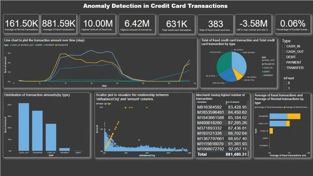Click the 83,428.95 amount cell

click(237, 107)
